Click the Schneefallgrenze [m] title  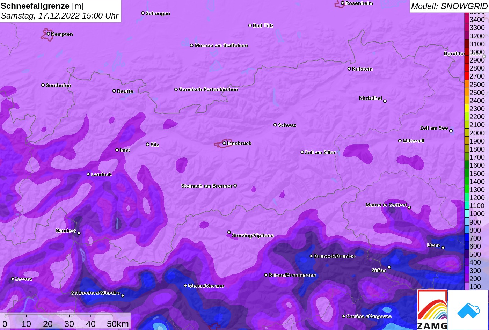point(42,6)
